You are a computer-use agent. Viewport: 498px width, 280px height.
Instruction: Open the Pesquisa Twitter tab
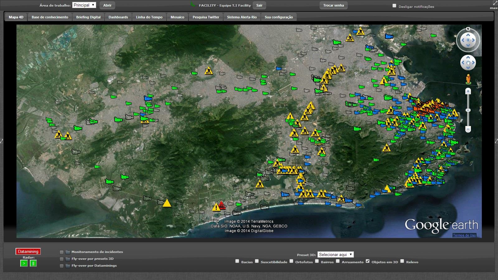click(206, 17)
